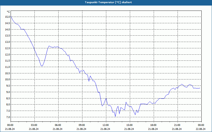This screenshot has height=132, width=212.
Task: Click the 12,5 y-axis value
Action: [x=8, y=48]
